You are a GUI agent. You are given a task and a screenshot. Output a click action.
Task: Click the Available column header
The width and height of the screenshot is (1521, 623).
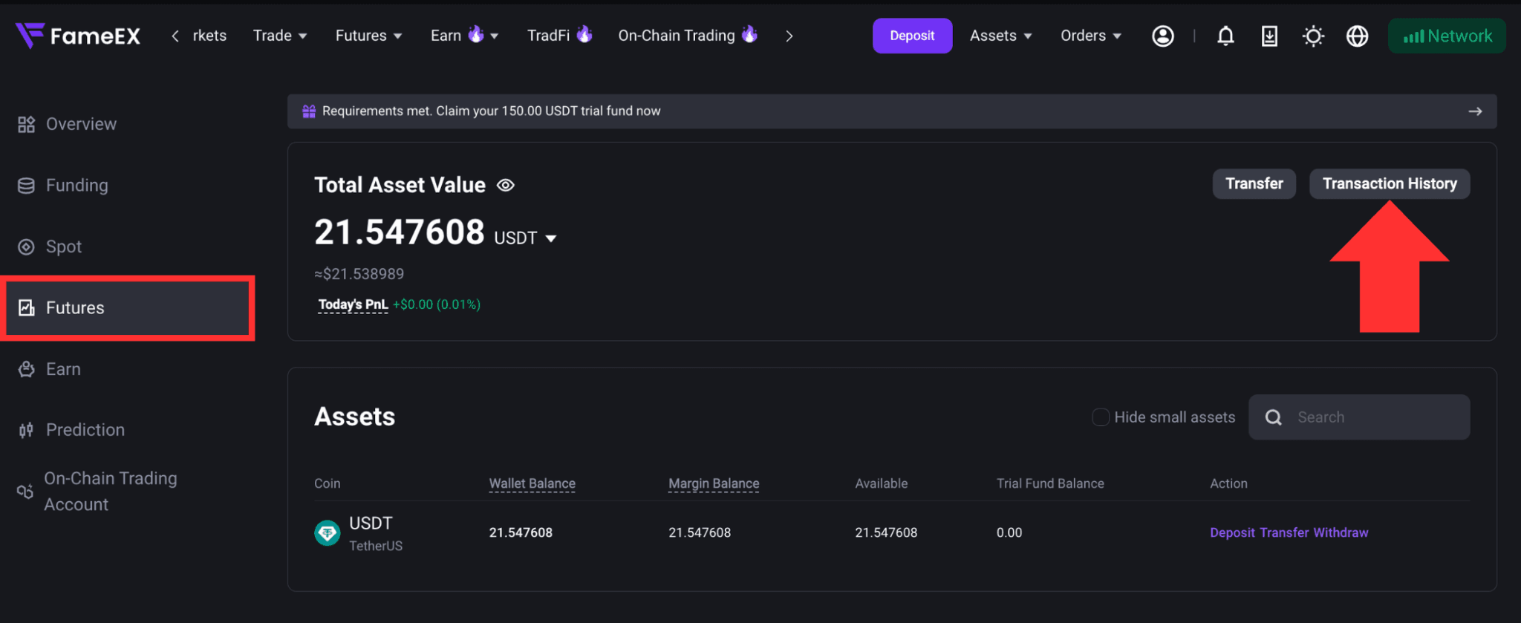[882, 484]
